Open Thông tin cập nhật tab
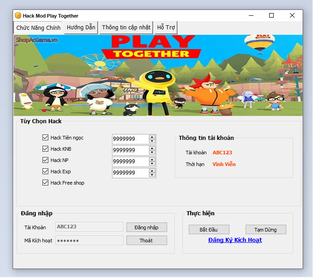313x278 pixels. (x=126, y=28)
